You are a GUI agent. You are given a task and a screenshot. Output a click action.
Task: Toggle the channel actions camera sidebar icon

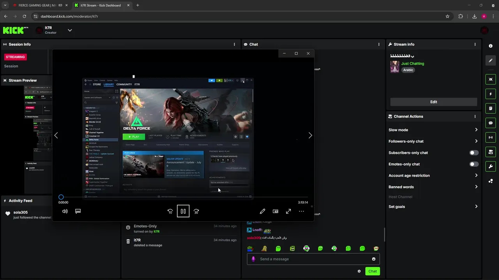pyautogui.click(x=490, y=152)
